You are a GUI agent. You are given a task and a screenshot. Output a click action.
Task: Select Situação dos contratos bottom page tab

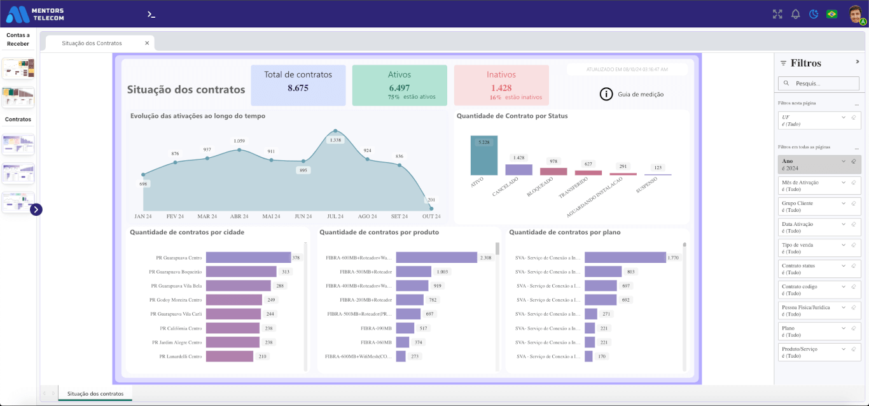pos(95,394)
